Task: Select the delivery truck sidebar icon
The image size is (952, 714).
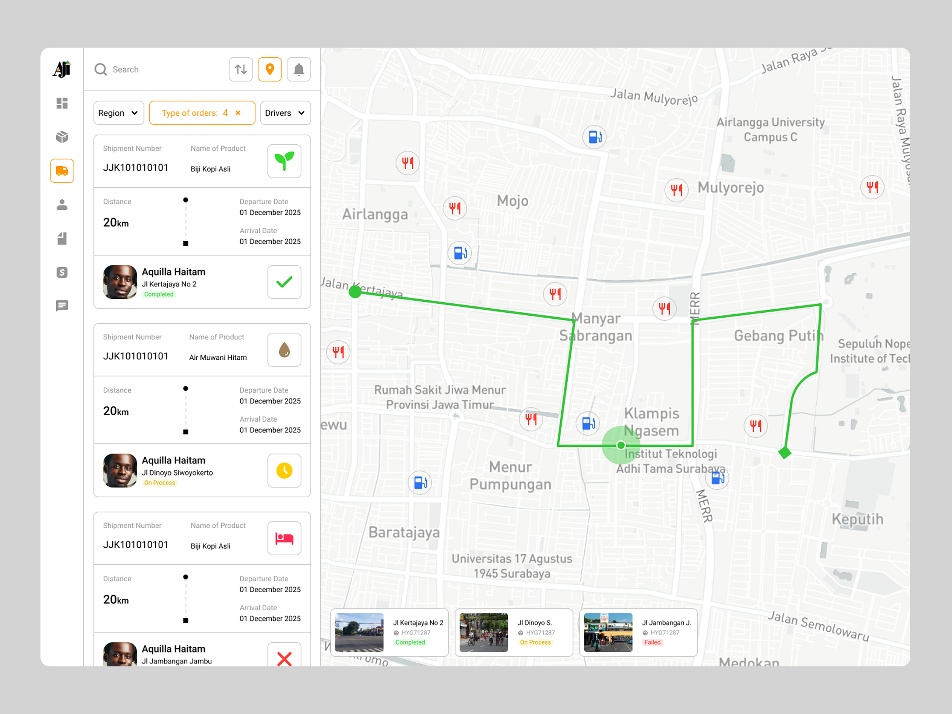Action: [x=62, y=171]
